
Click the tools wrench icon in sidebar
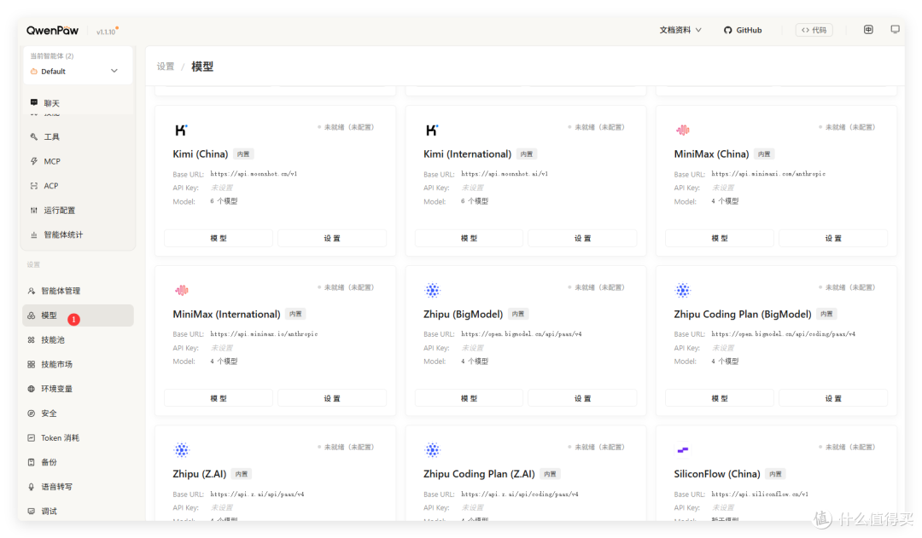[x=33, y=136]
